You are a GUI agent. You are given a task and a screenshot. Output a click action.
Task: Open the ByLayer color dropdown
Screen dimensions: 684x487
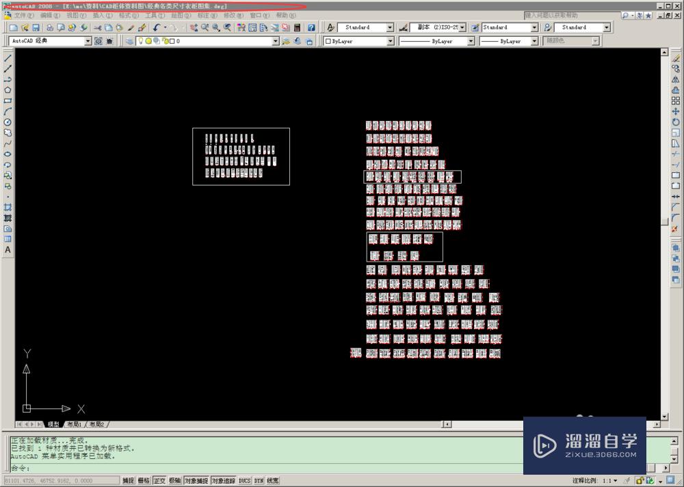(x=391, y=41)
